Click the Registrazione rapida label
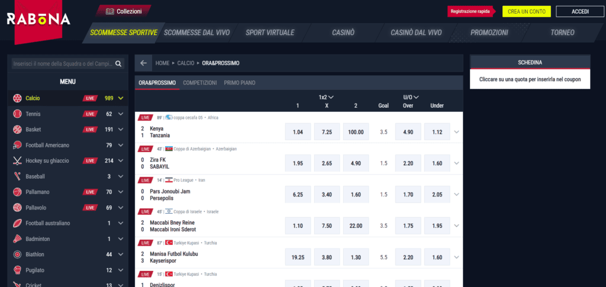606x287 pixels. (470, 12)
